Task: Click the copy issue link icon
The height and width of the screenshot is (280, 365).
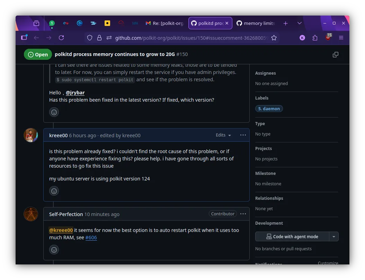Action: point(335,54)
